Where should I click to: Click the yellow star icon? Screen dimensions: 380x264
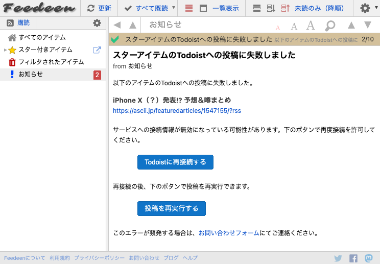pos(12,50)
